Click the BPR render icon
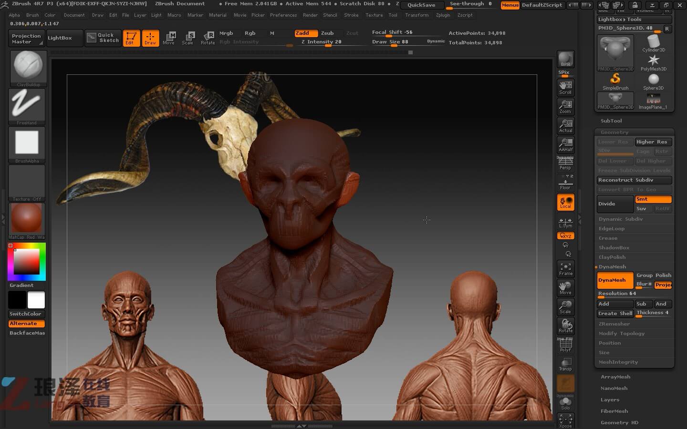Viewport: 687px width, 429px height. (x=565, y=60)
